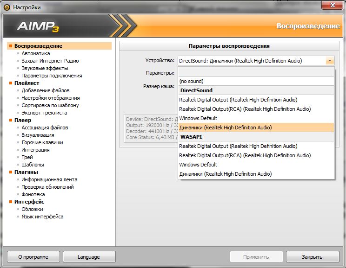346x268 pixels.
Task: Click the Применить button
Action: tap(256, 257)
